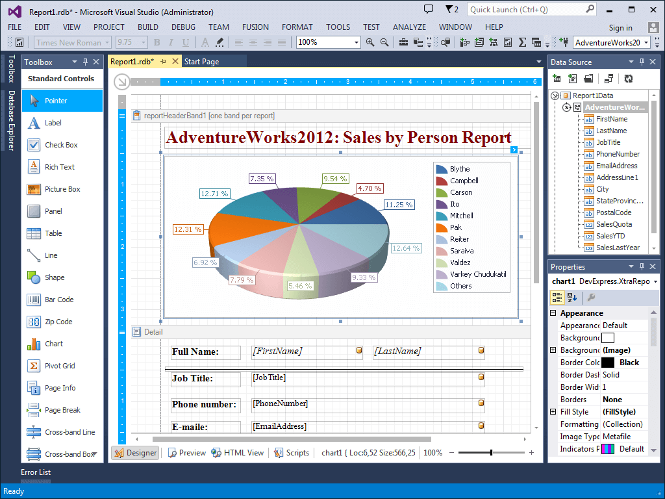Choose the Rich Text control
665x499 pixels.
(62, 167)
